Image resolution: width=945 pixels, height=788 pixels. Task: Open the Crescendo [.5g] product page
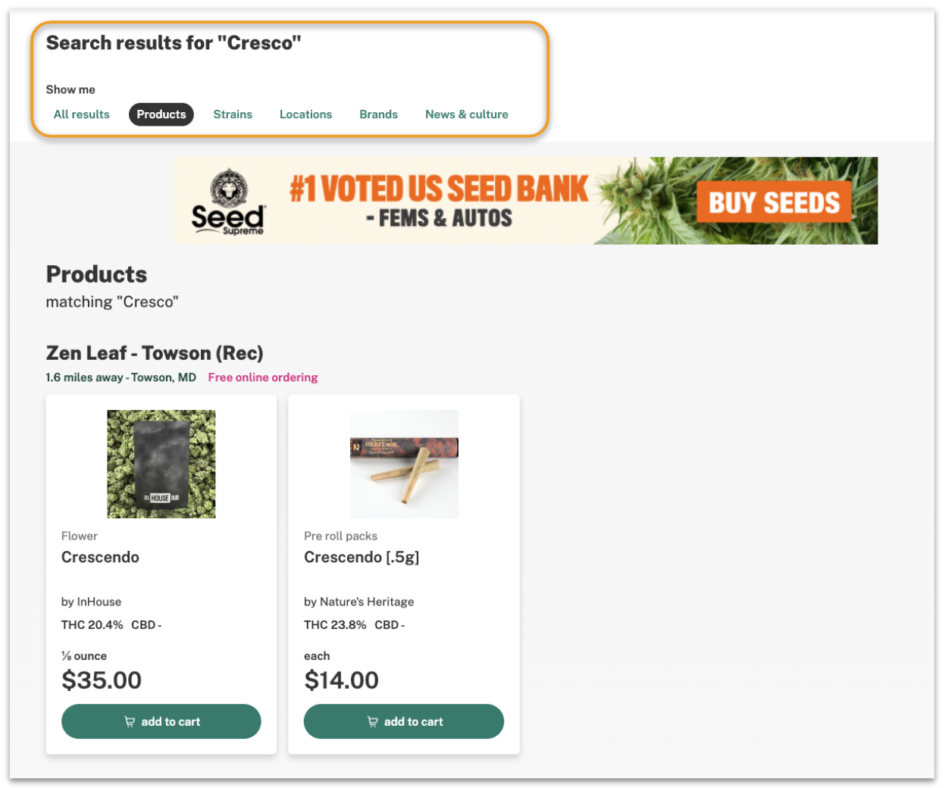(x=361, y=557)
